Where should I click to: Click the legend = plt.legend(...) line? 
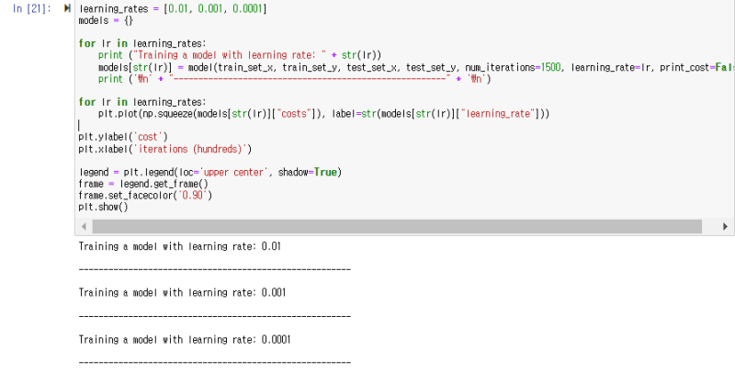[x=210, y=173]
